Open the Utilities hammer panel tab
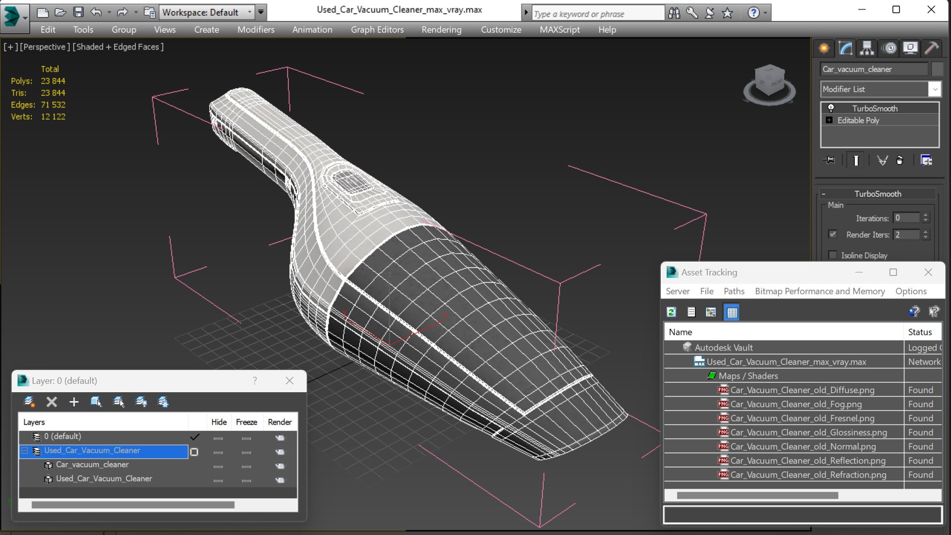This screenshot has width=951, height=535. click(x=932, y=48)
